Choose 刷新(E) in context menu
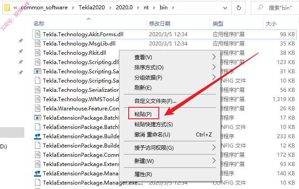Viewport: 299px width, 189px height. [x=170, y=88]
